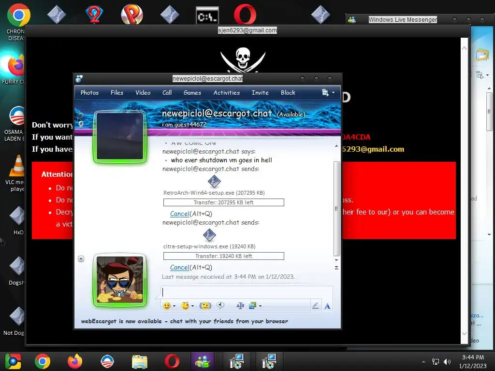The image size is (495, 371).
Task: Expand background picker dropdown arrow
Action: tap(260, 306)
